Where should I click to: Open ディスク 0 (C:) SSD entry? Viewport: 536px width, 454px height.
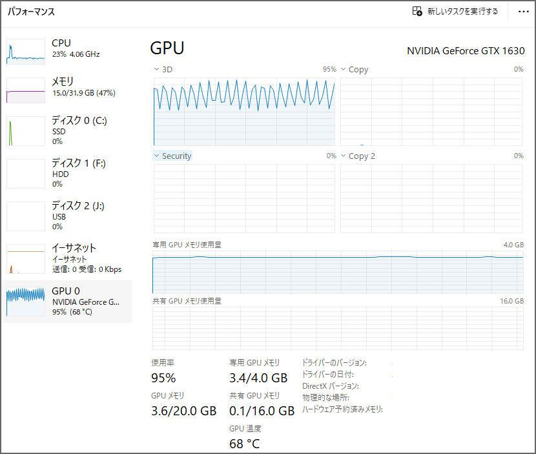point(67,131)
